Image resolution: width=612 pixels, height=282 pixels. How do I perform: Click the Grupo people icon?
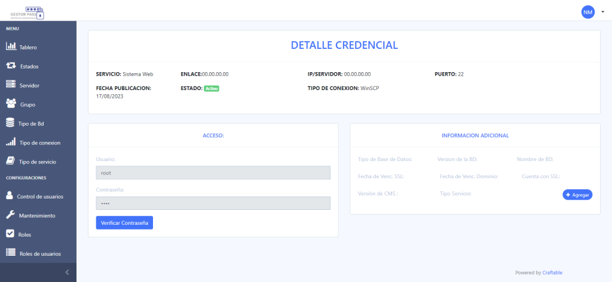click(11, 104)
